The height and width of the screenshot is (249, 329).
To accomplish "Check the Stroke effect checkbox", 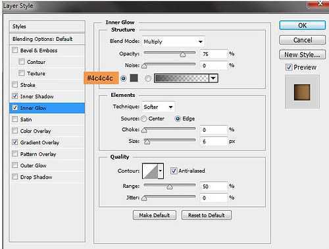I will tap(14, 84).
